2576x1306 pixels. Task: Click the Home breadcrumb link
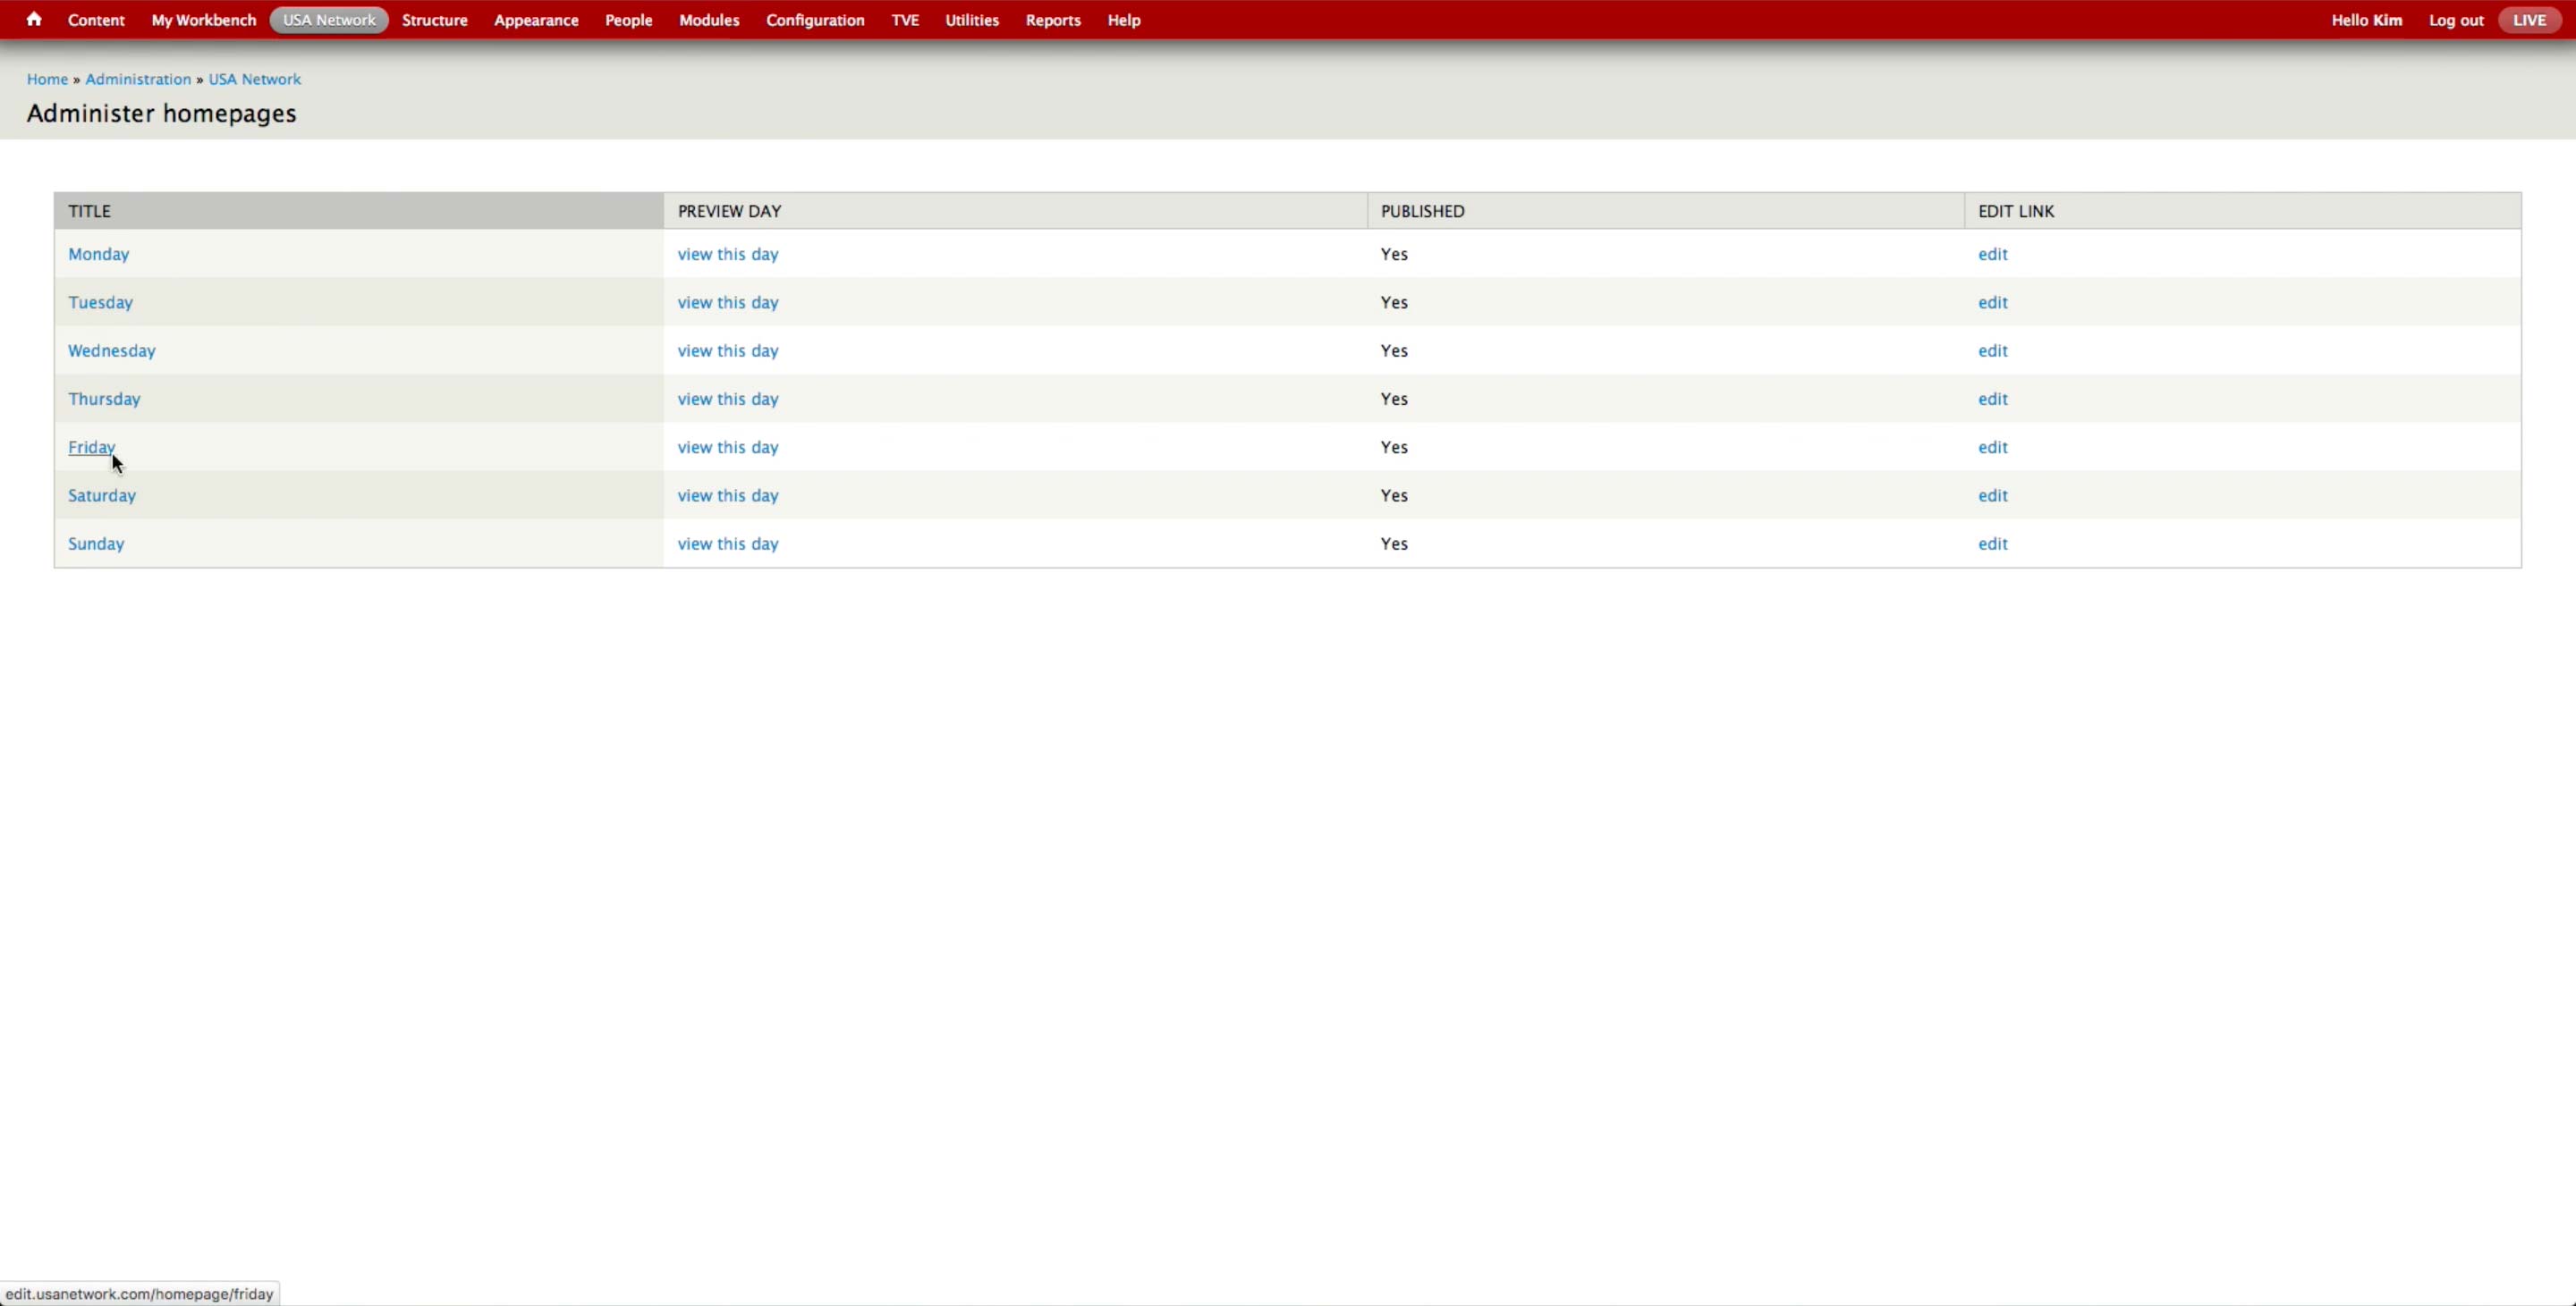[47, 79]
